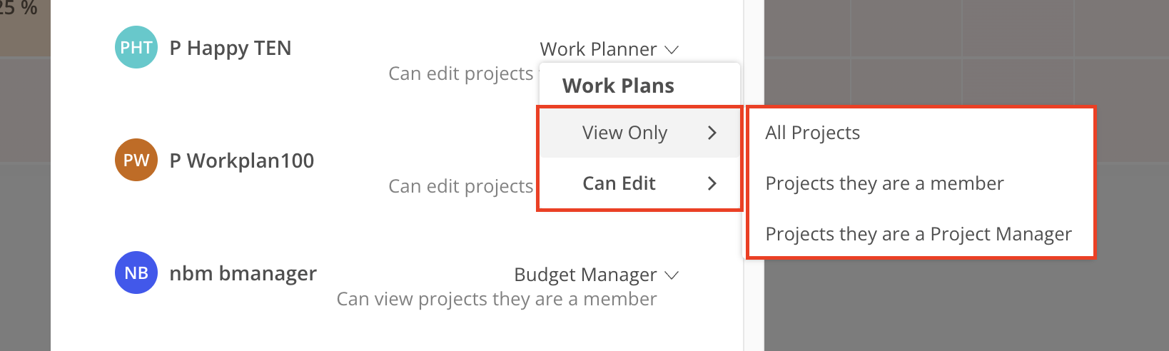Click the blue NB user avatar

(x=136, y=273)
